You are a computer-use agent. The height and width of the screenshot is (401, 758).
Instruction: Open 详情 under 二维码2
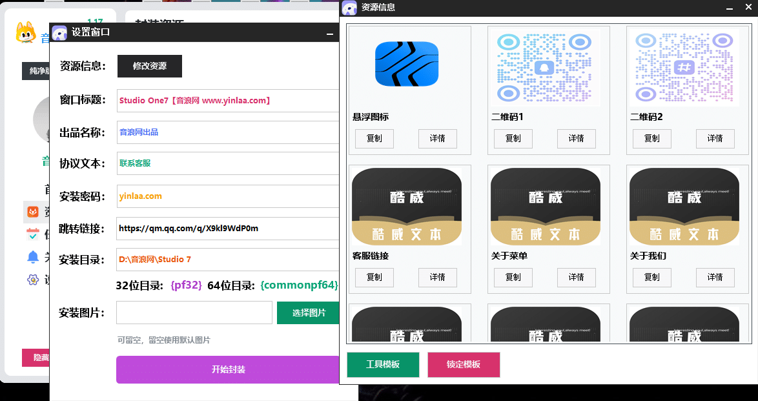coord(715,138)
